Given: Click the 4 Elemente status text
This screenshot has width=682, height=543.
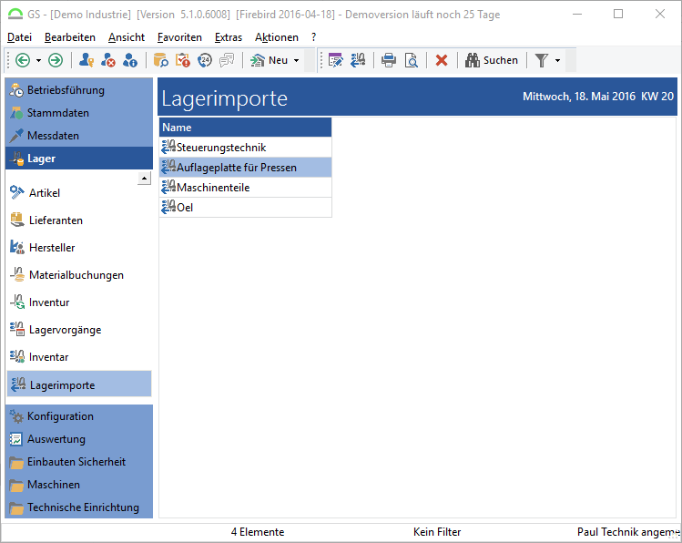Looking at the screenshot, I should coord(258,532).
